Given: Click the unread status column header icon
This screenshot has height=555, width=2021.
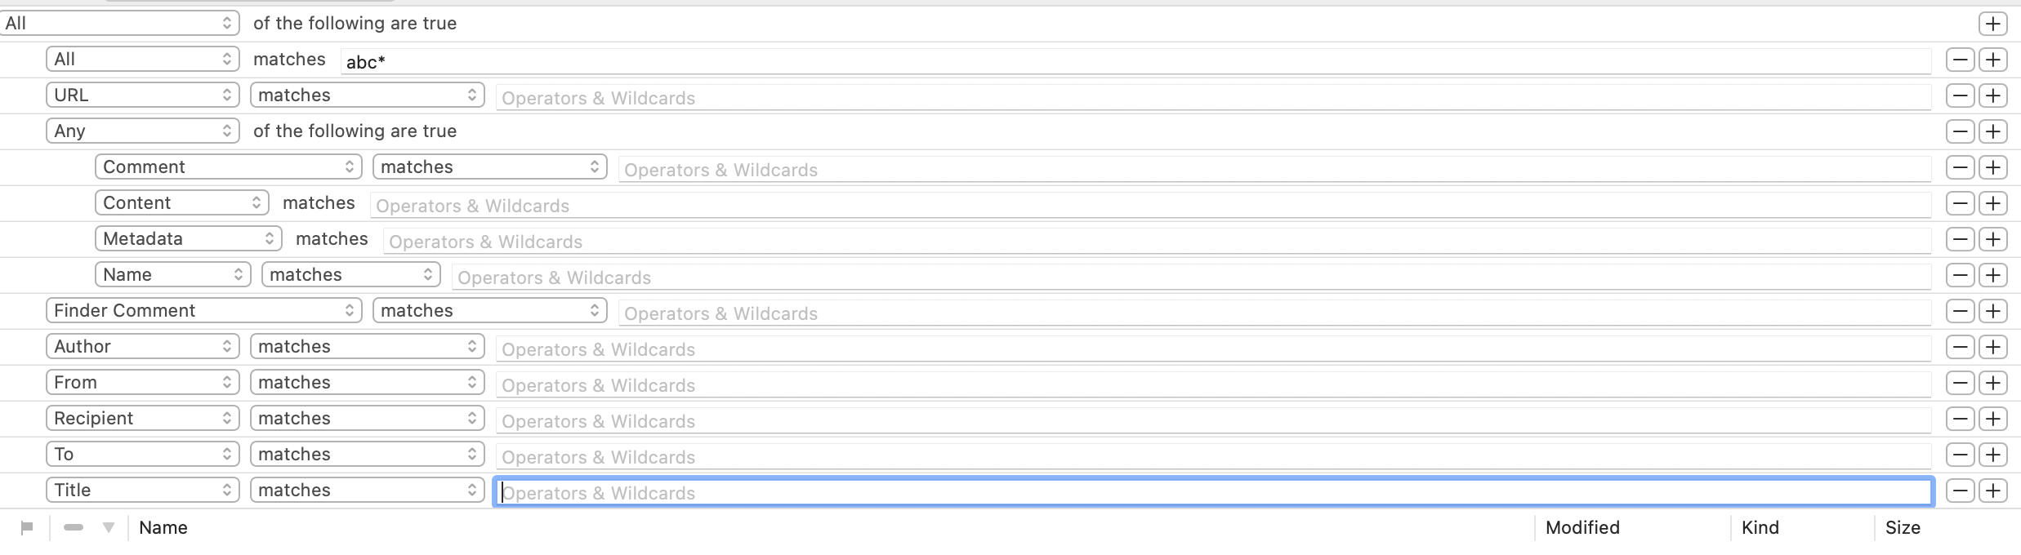Looking at the screenshot, I should point(74,528).
